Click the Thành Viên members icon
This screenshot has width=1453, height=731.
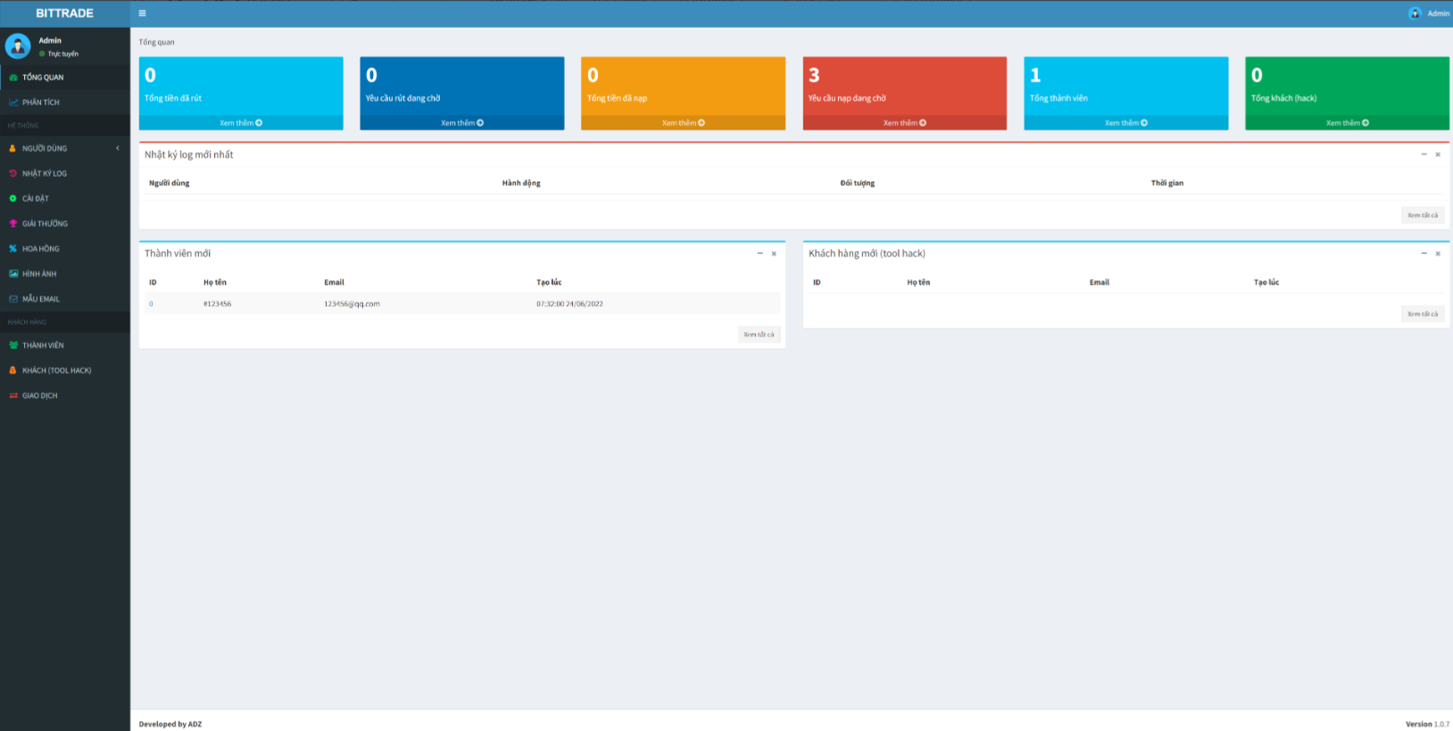tap(12, 345)
